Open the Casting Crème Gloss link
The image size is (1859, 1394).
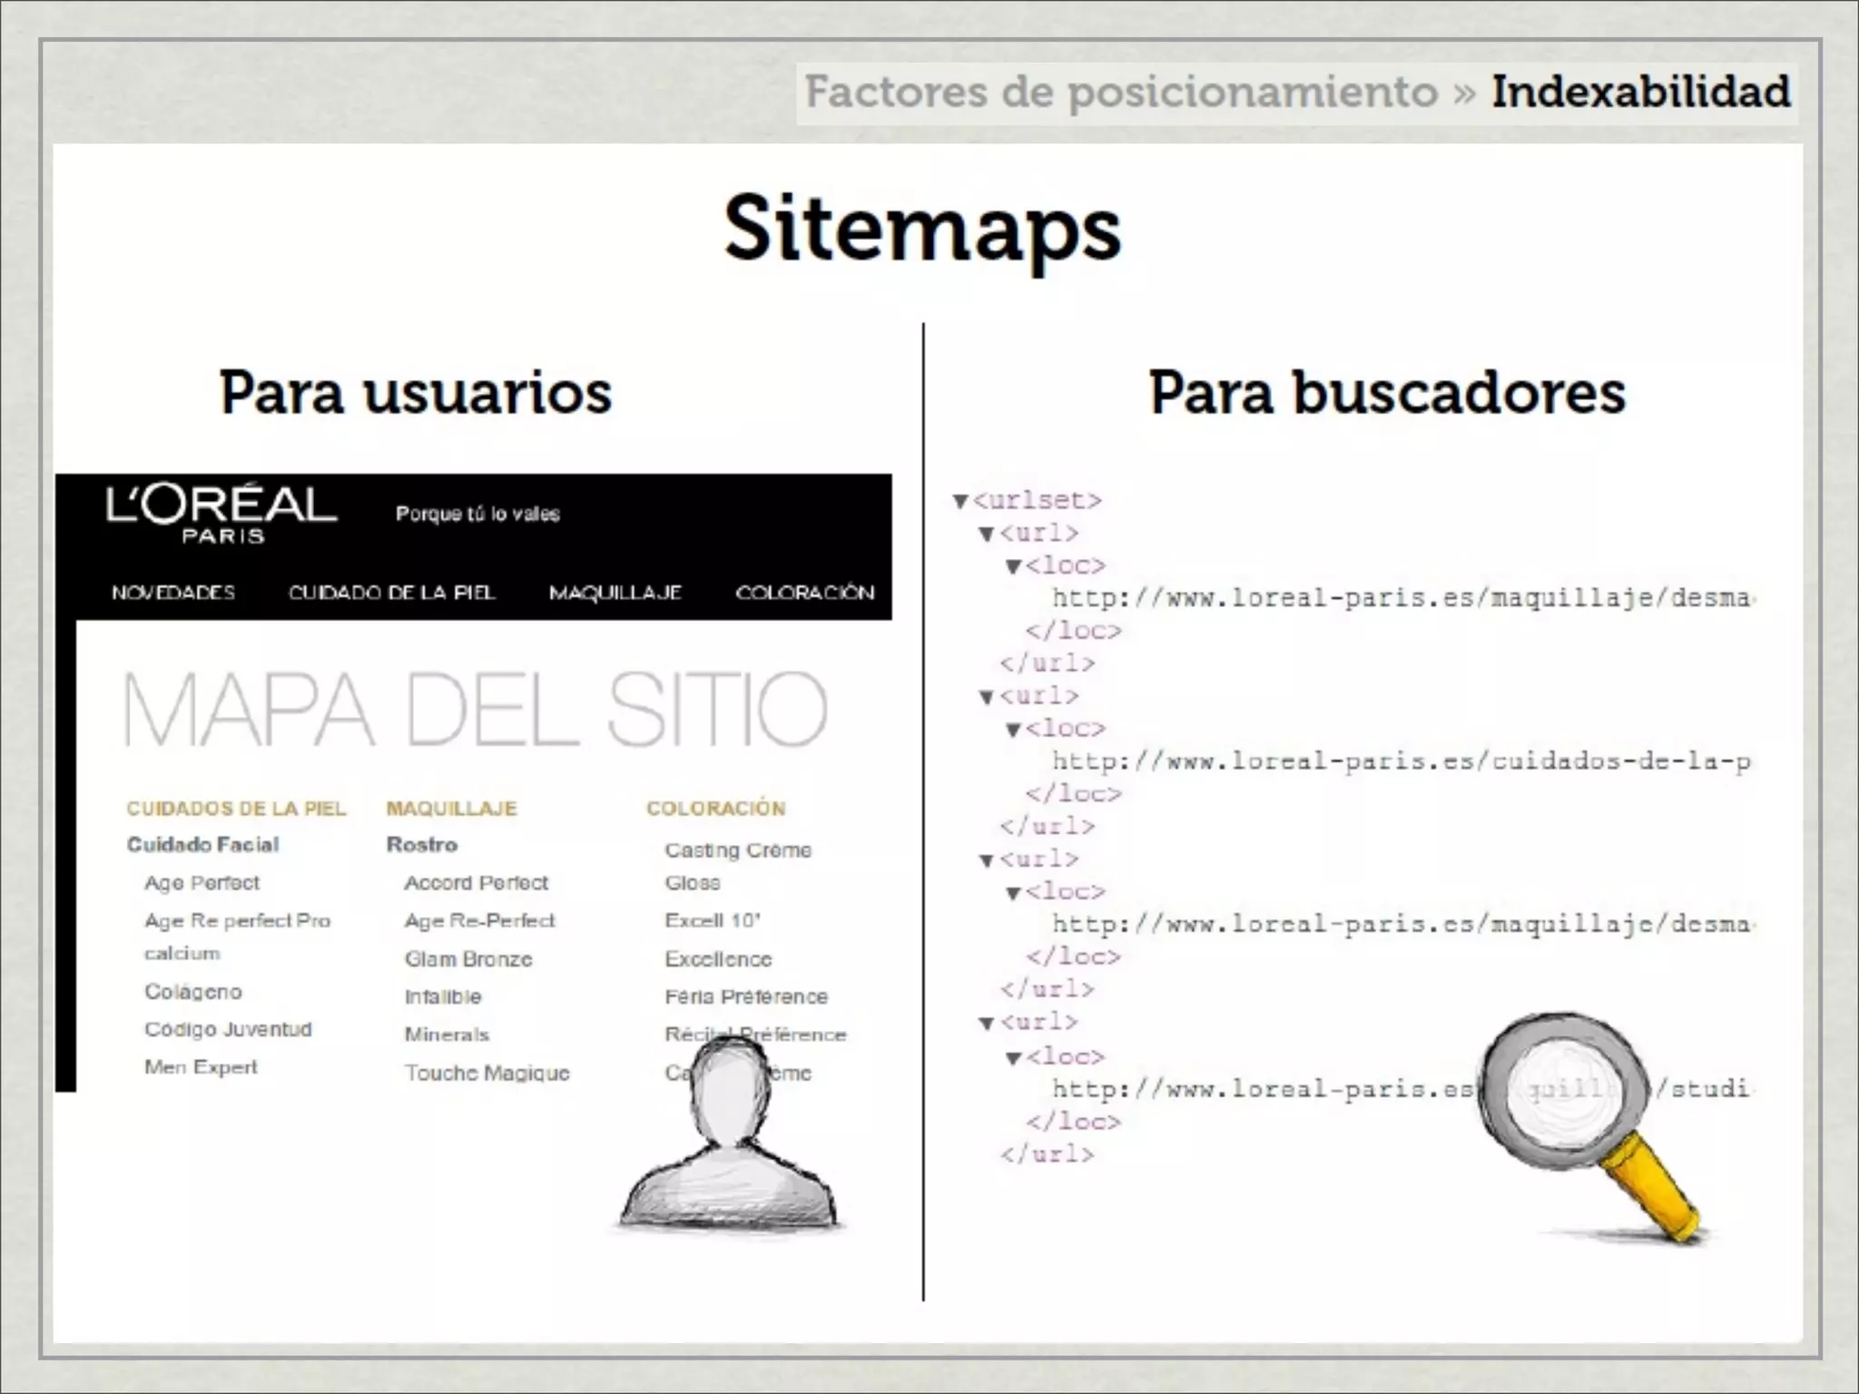[x=737, y=851]
